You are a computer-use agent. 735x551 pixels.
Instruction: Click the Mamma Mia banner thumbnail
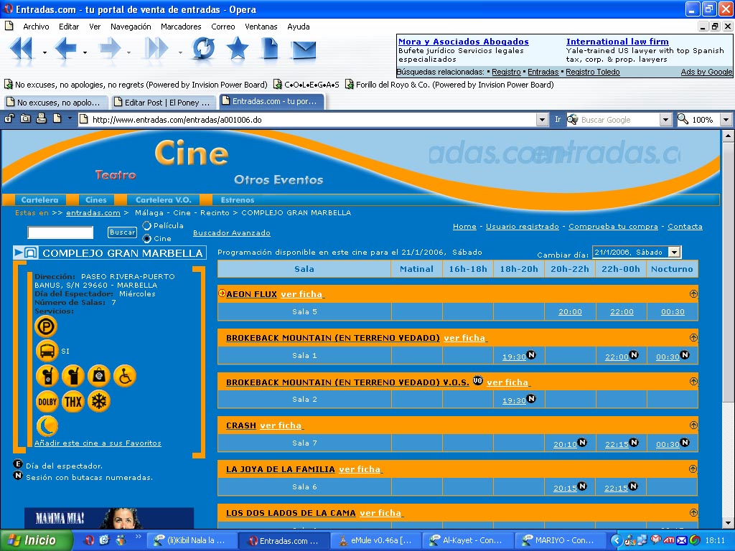coord(109,518)
